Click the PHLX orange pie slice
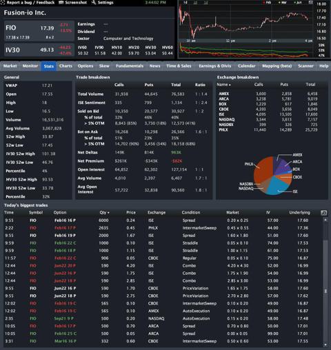Screen dimensions: 331x350 coord(263,170)
